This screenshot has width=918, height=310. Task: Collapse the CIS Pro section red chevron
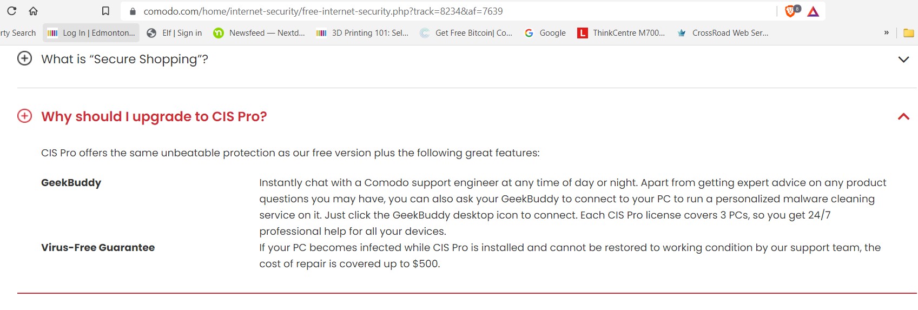click(903, 116)
